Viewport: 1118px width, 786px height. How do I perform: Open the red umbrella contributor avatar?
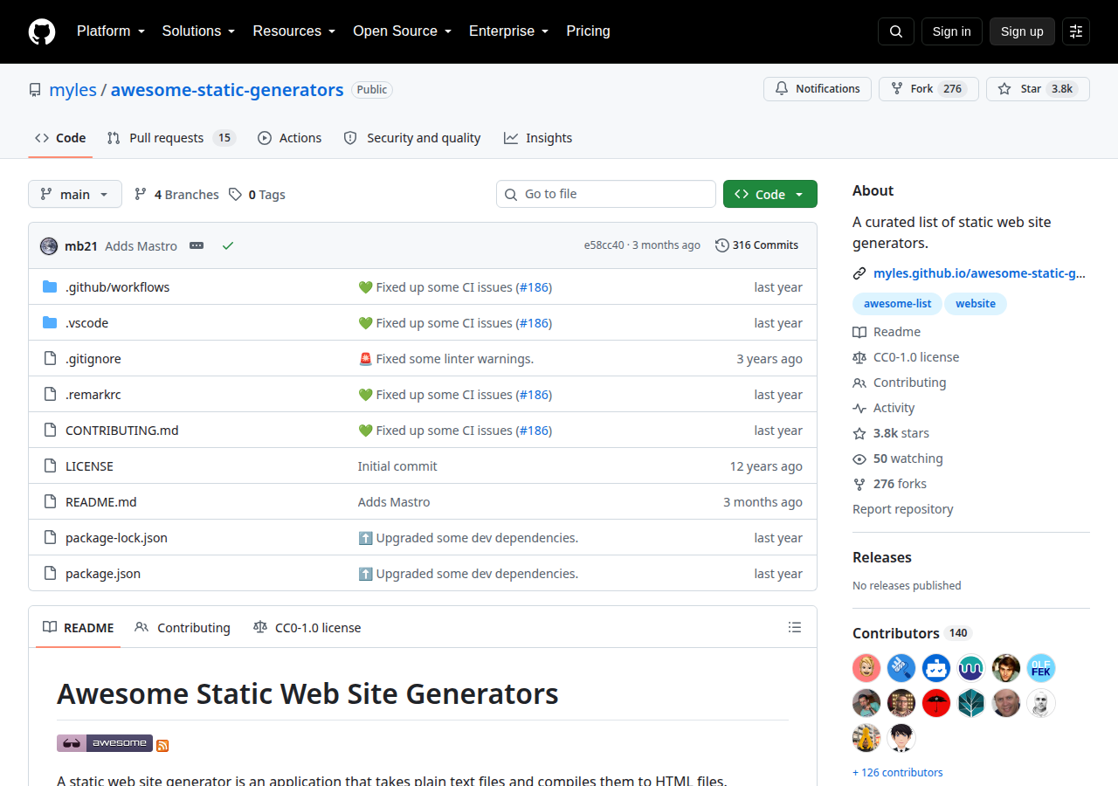point(936,703)
